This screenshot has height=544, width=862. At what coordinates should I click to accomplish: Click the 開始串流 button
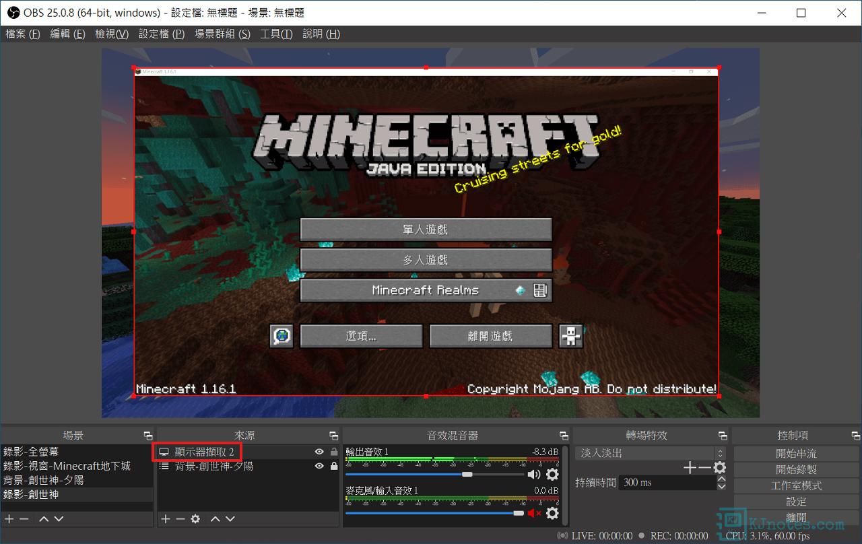click(x=796, y=454)
